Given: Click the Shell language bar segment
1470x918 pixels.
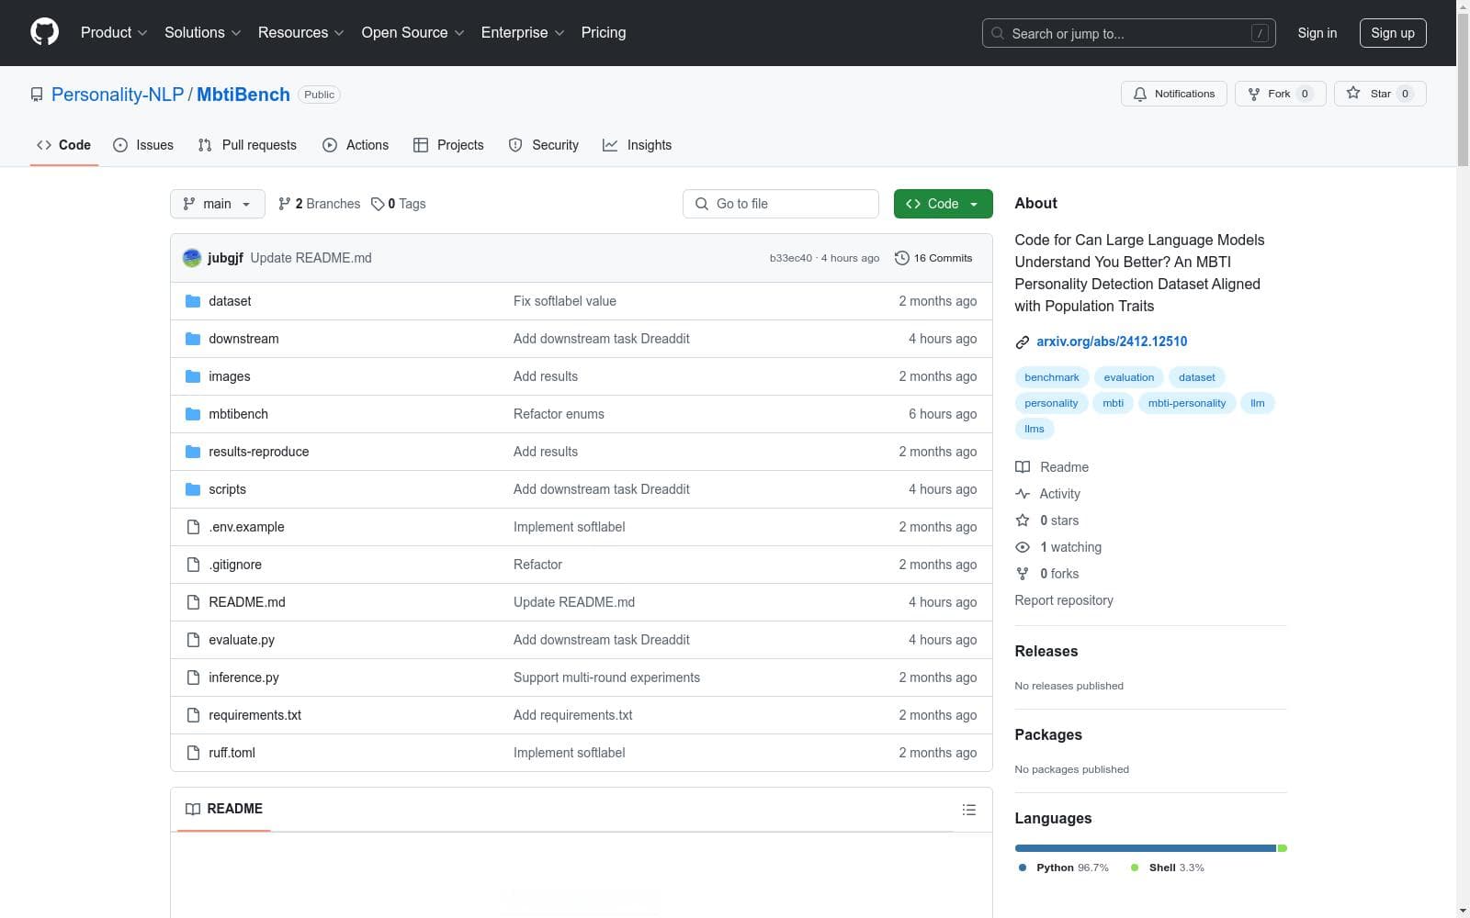Looking at the screenshot, I should pos(1283,848).
